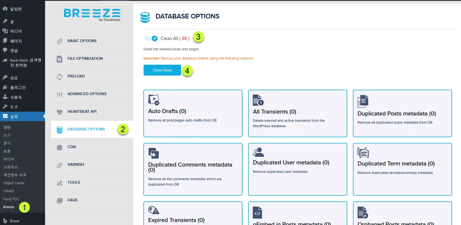The width and height of the screenshot is (461, 225).
Task: Open the FAQs question icon
Action: (59, 201)
